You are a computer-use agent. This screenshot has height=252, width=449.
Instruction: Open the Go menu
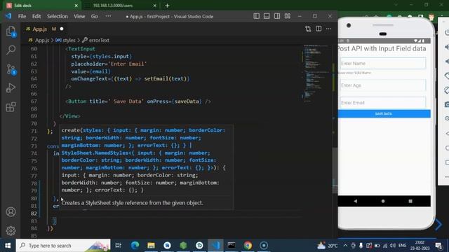95,16
